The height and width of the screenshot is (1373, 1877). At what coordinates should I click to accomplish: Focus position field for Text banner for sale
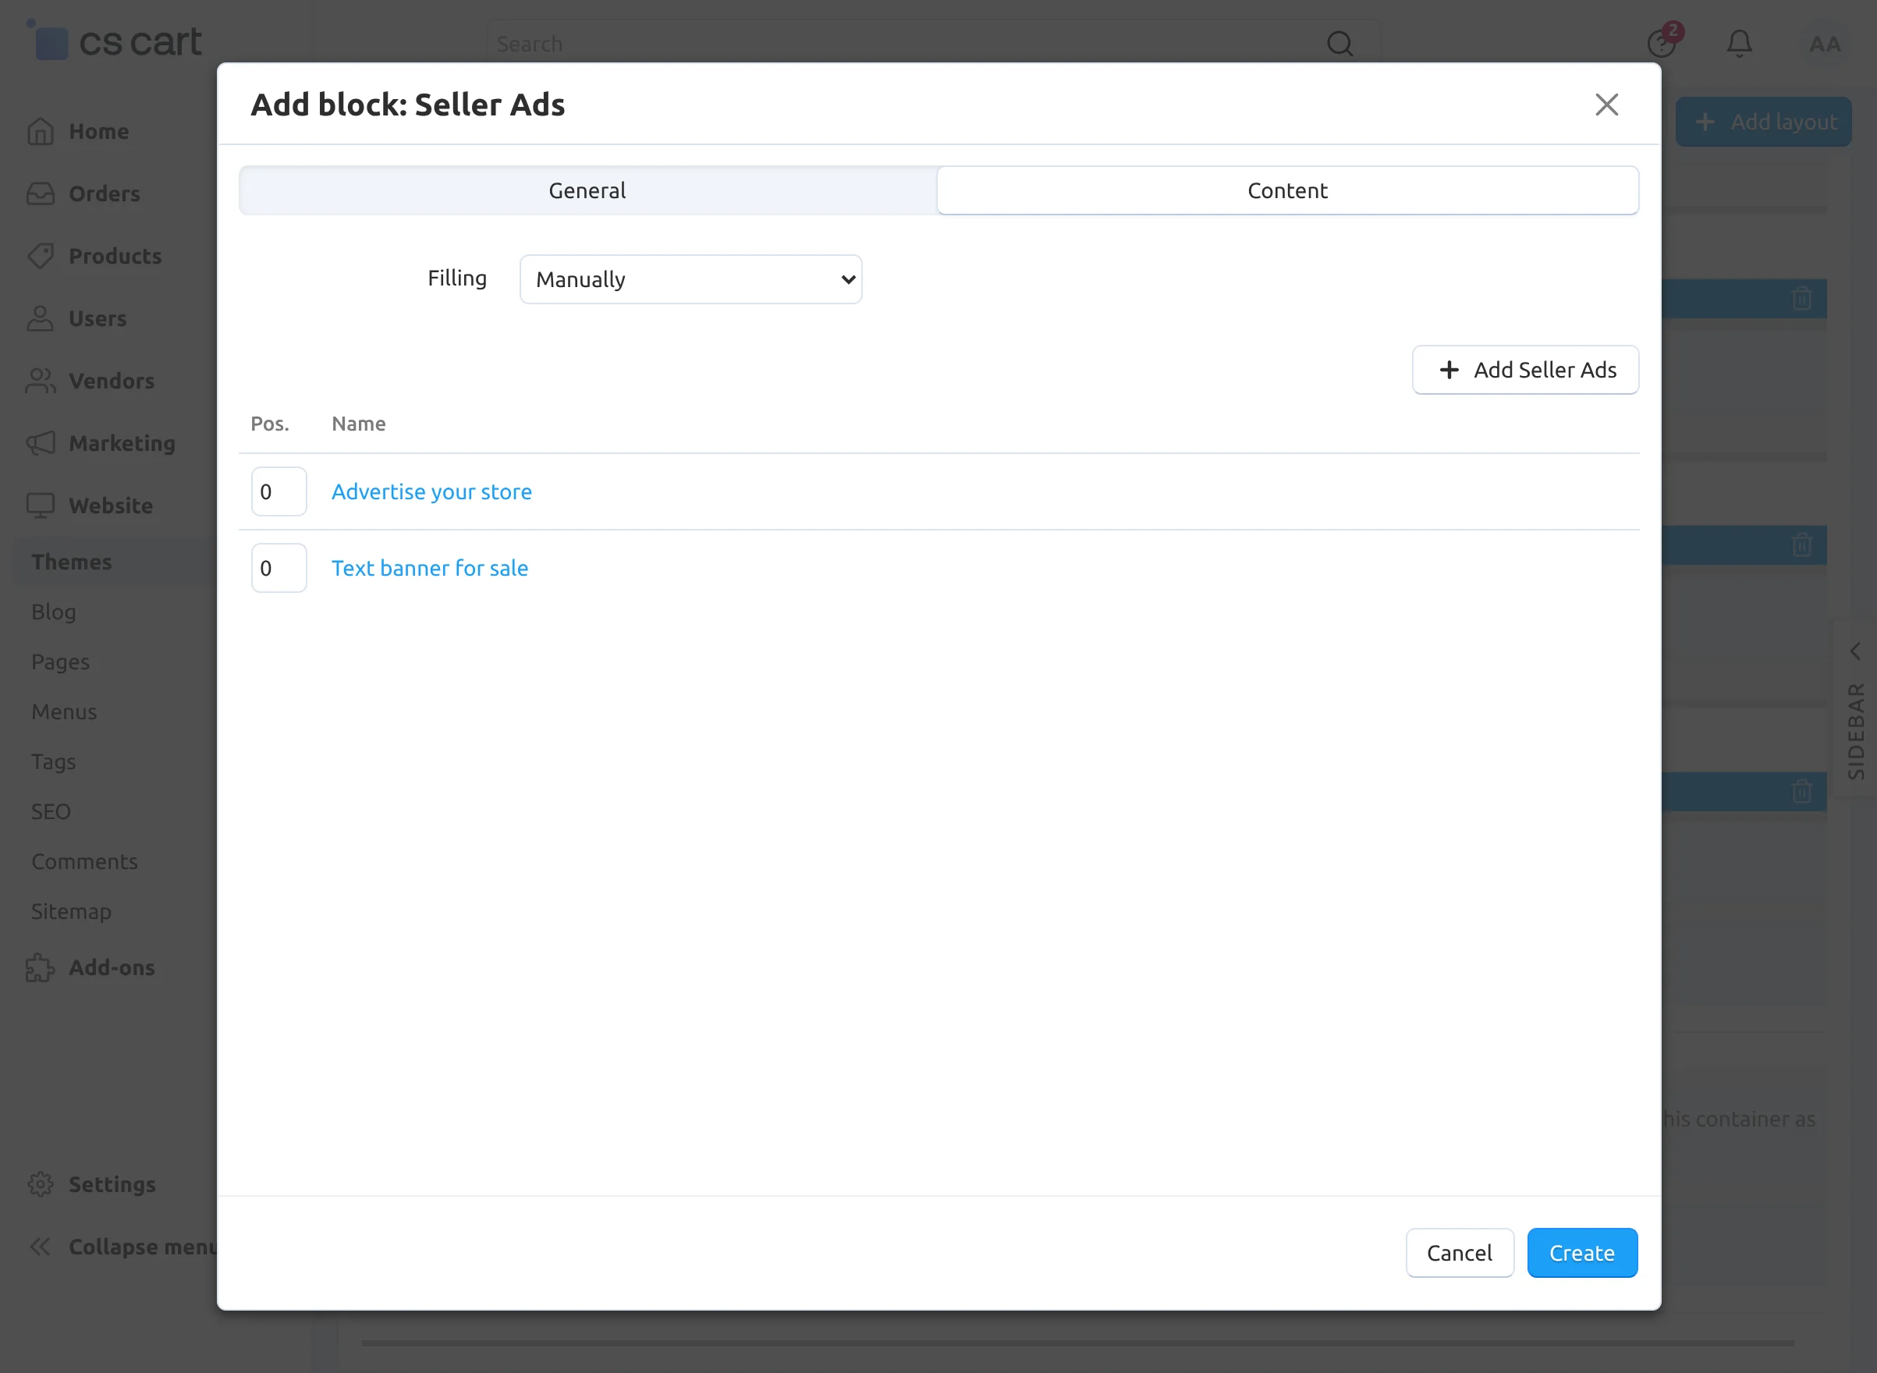point(279,569)
